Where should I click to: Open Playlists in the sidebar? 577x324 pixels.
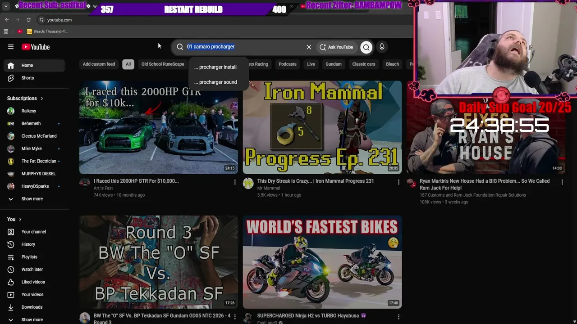coord(35,257)
